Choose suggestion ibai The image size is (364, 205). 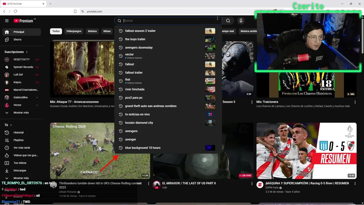pyautogui.click(x=168, y=81)
